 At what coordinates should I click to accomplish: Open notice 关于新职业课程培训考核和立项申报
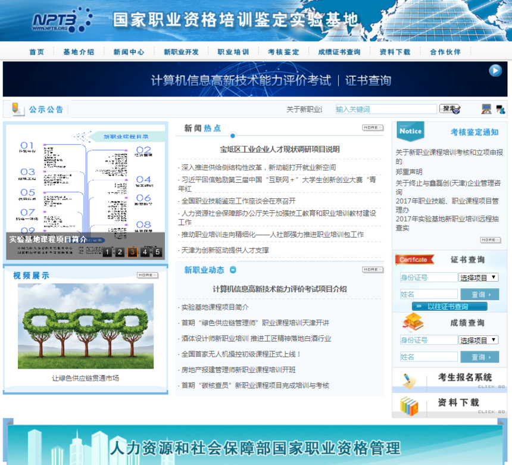(449, 157)
